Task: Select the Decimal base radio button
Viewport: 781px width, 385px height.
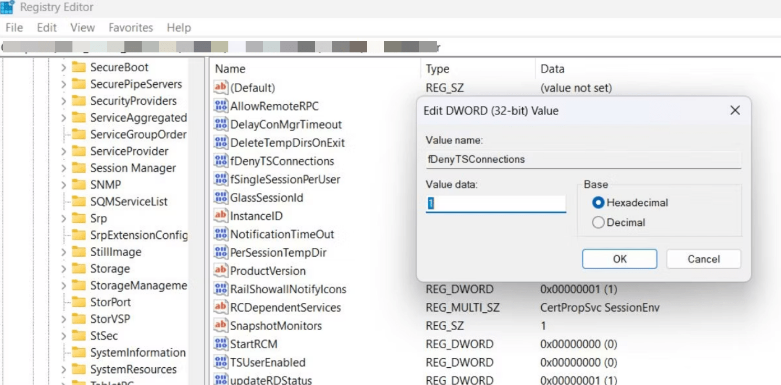Action: click(598, 223)
